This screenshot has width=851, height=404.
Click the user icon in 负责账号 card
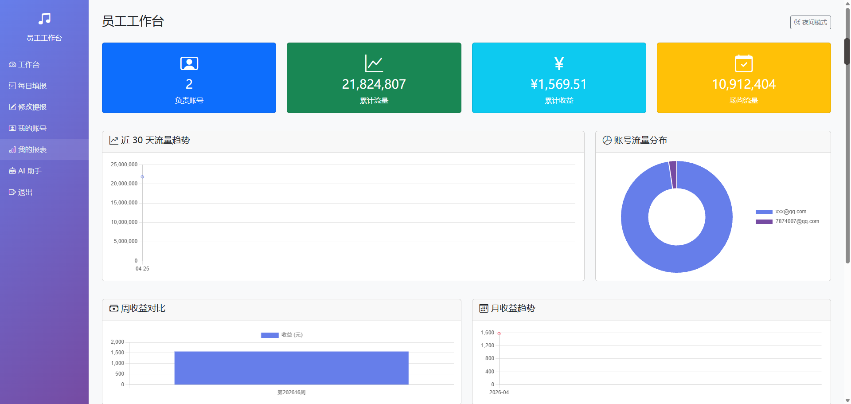coord(189,63)
